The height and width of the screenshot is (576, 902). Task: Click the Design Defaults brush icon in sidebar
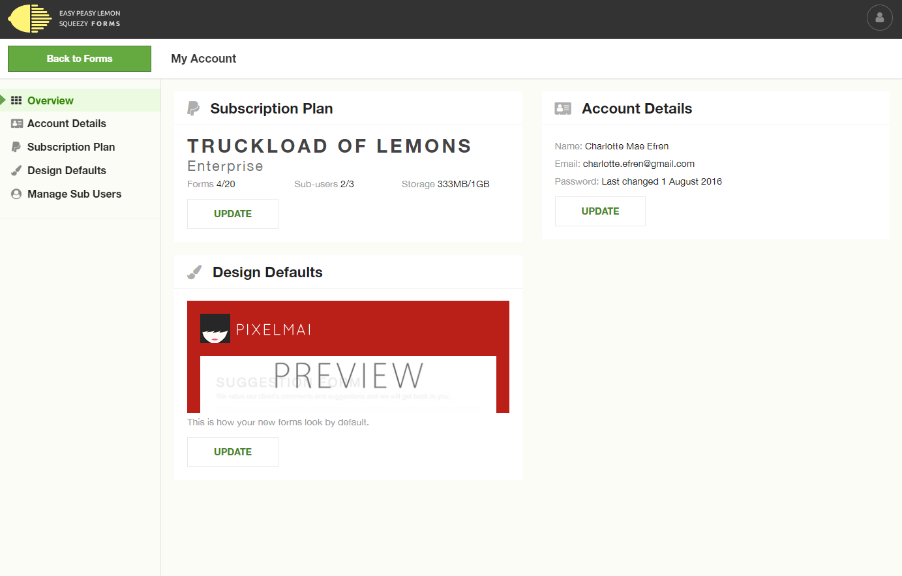[x=16, y=170]
